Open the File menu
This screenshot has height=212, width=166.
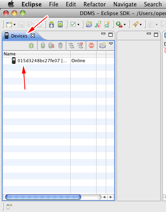(x=53, y=4)
